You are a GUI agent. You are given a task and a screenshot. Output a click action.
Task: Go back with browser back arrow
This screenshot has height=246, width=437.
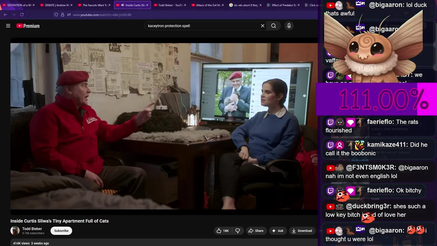(x=5, y=15)
